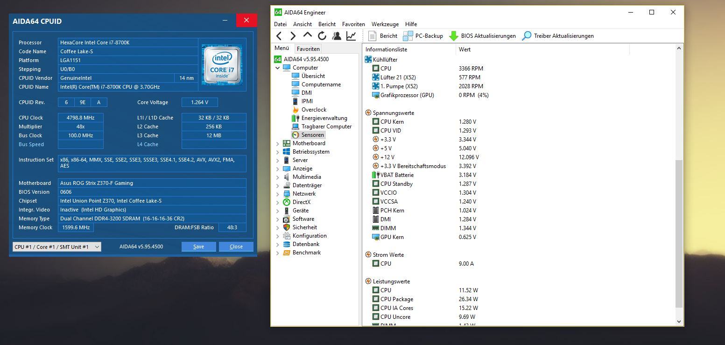Select Tragbarer Computer in the tree
The width and height of the screenshot is (725, 345).
pyautogui.click(x=322, y=127)
